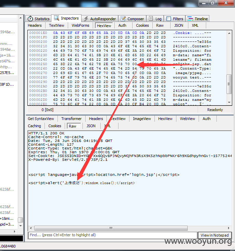The height and width of the screenshot is (251, 235).
Task: Click response scroll right arrow
Action: pos(229,228)
